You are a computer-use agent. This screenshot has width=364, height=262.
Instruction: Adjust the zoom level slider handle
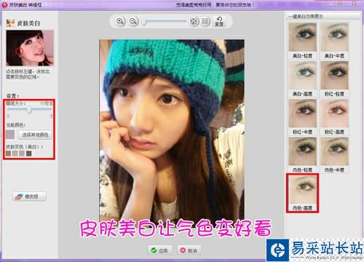point(144,22)
